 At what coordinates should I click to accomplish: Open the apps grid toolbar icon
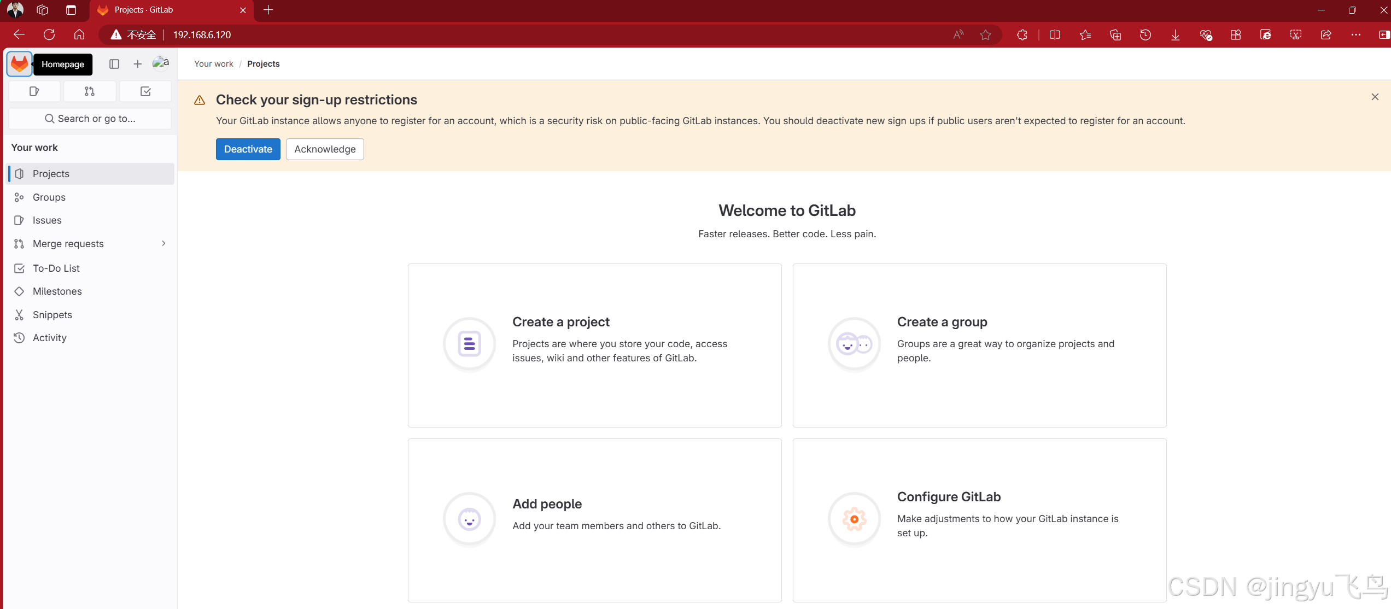point(1236,34)
